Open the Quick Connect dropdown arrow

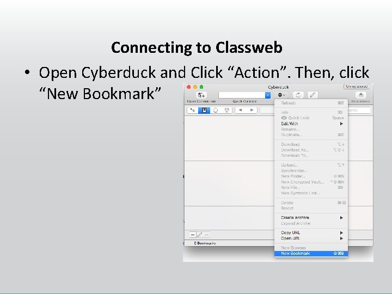(x=268, y=95)
